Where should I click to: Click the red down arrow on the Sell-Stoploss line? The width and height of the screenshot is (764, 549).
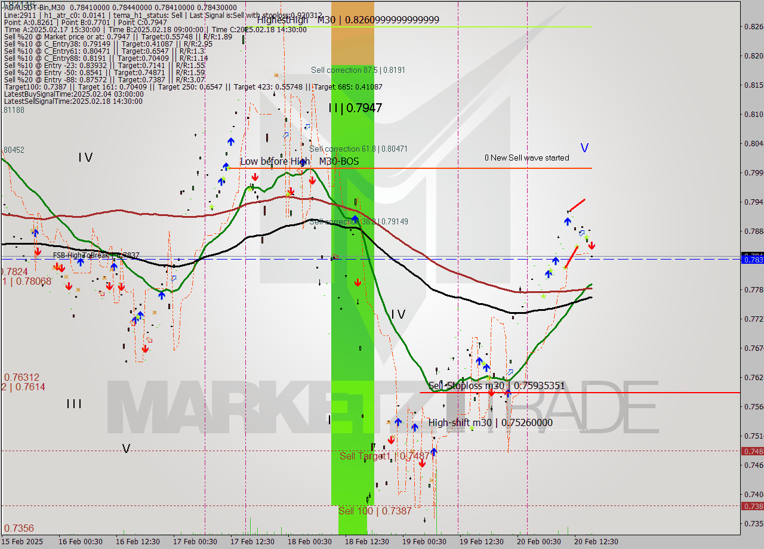point(491,391)
